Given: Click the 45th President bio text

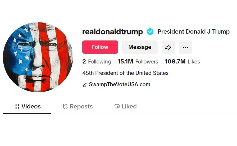Looking at the screenshot, I should (125, 73).
